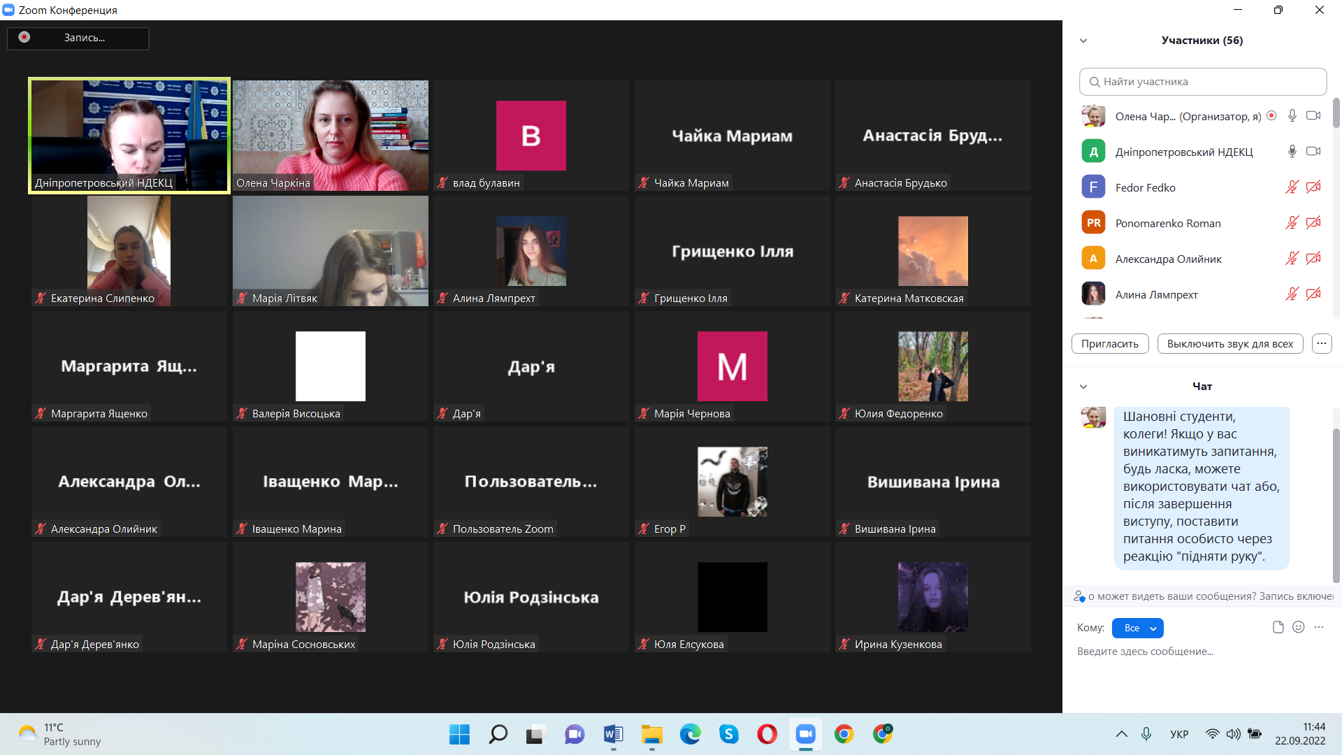Screen dimensions: 1342x755
Task: Click Ponomarenko Roman camera-off icon
Action: coord(1313,223)
